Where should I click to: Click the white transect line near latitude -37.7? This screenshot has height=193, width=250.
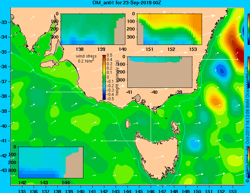(64, 92)
